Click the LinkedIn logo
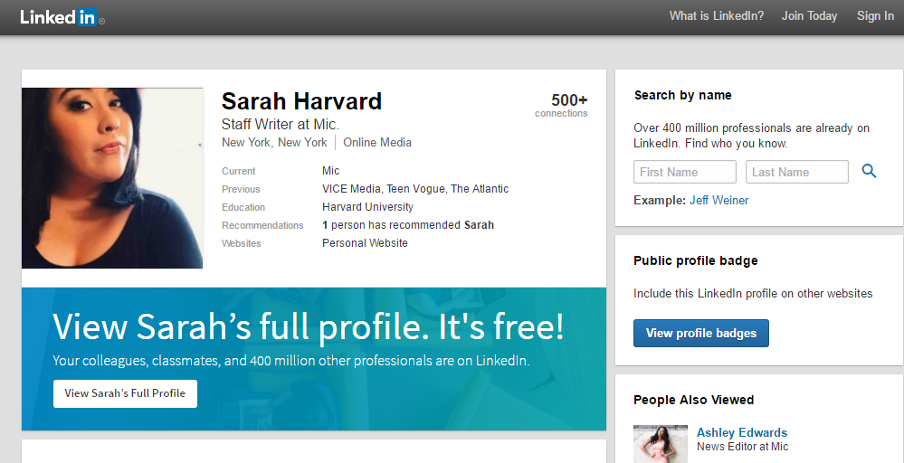This screenshot has width=904, height=463. tap(62, 17)
